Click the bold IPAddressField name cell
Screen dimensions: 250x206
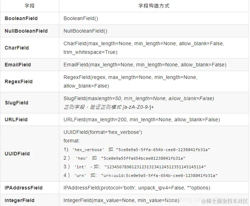pyautogui.click(x=24, y=188)
